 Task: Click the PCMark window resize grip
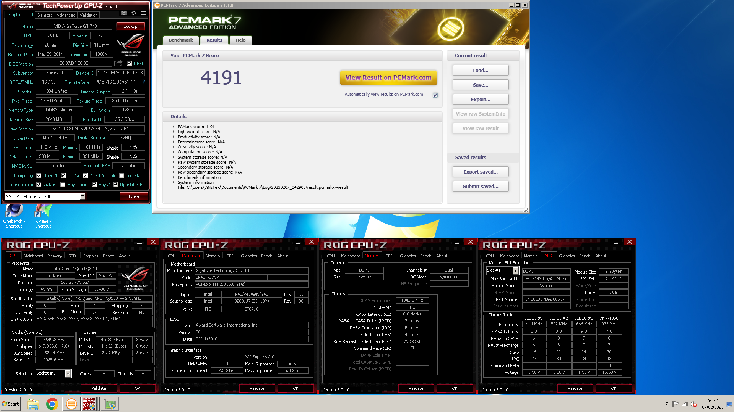526,210
